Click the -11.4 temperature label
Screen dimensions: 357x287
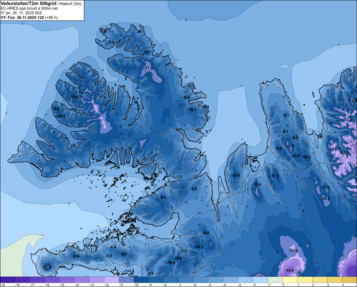325,188
